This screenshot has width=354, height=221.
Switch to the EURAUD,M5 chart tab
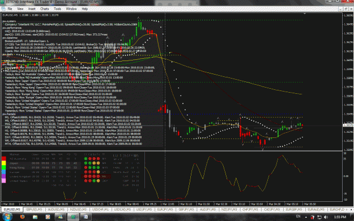tap(316, 210)
